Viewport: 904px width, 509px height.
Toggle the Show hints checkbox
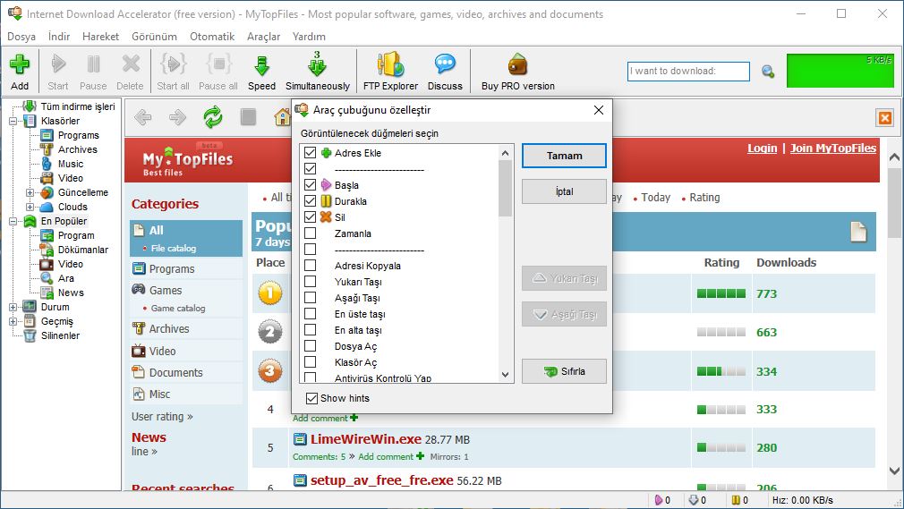point(311,398)
